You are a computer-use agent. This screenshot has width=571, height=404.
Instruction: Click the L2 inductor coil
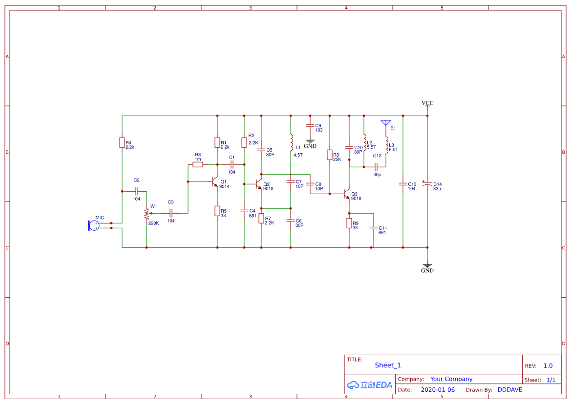[364, 142]
